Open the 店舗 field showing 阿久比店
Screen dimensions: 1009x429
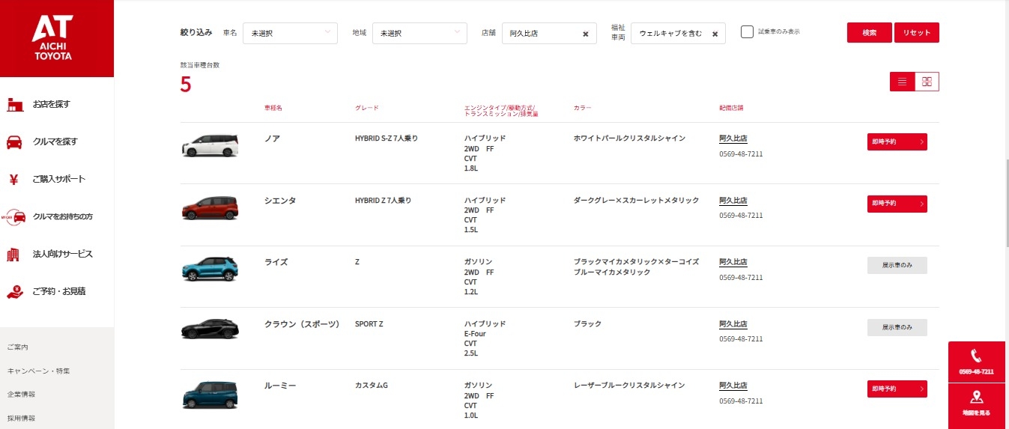(549, 33)
